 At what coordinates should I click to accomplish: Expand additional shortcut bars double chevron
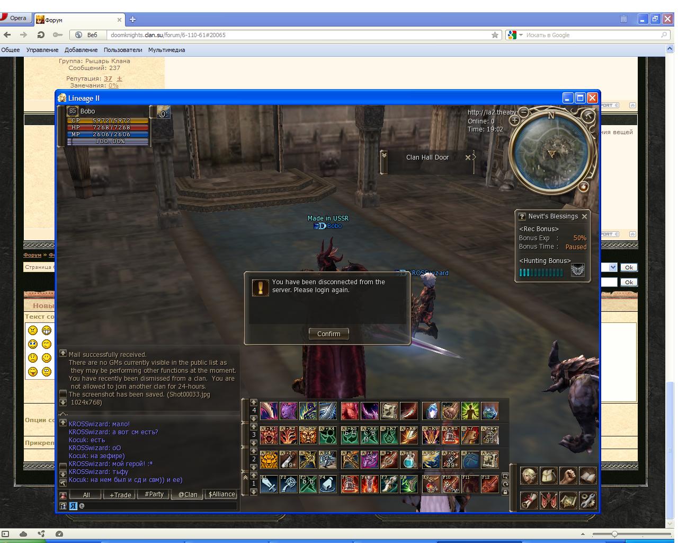(245, 477)
